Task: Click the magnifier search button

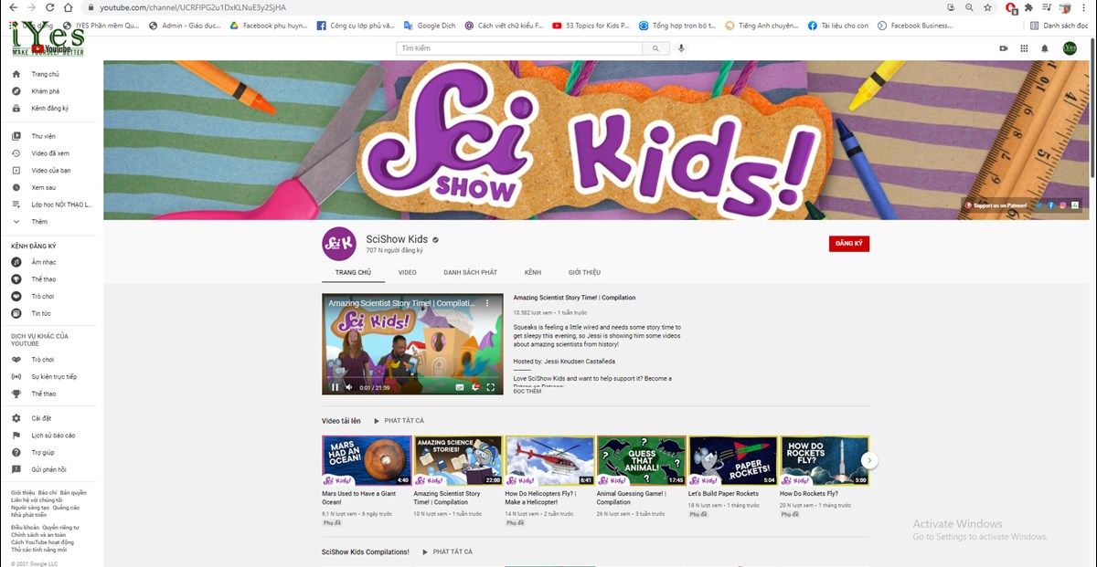Action: [x=656, y=48]
